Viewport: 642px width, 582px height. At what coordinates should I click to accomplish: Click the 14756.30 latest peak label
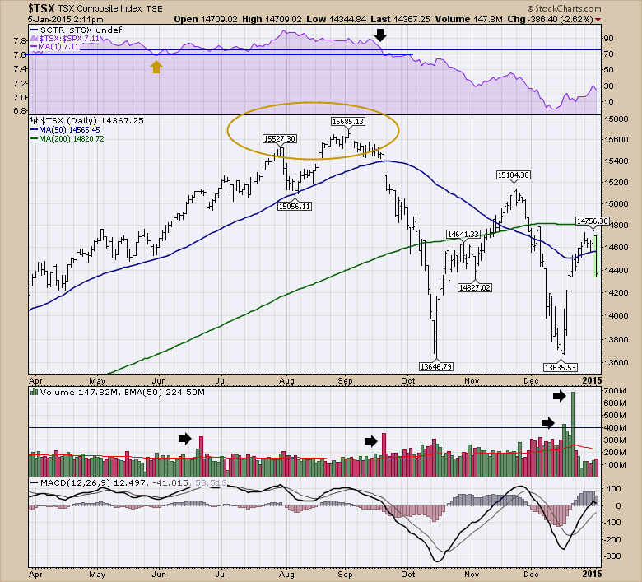tap(592, 221)
